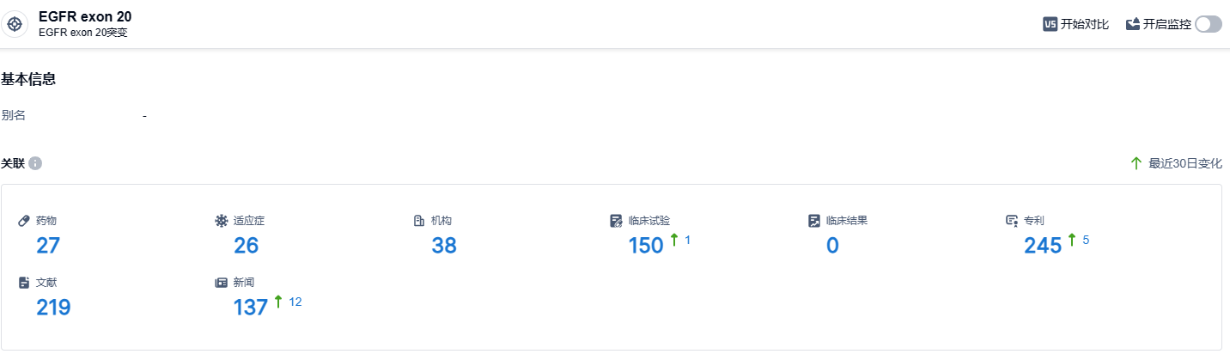Click the pill icon beside 药物
This screenshot has width=1230, height=354.
click(x=24, y=221)
